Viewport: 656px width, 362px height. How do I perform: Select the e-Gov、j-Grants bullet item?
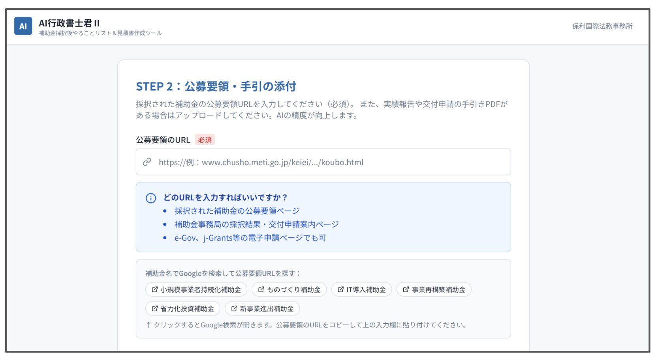250,238
